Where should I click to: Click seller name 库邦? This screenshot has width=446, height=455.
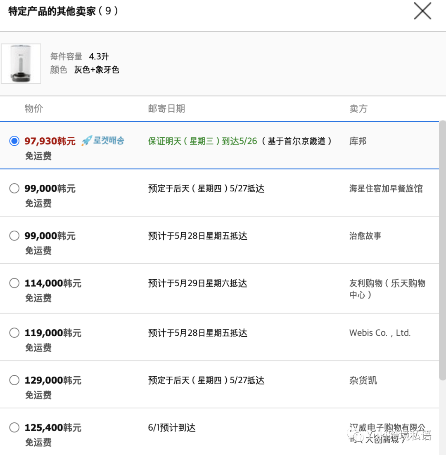tap(358, 141)
